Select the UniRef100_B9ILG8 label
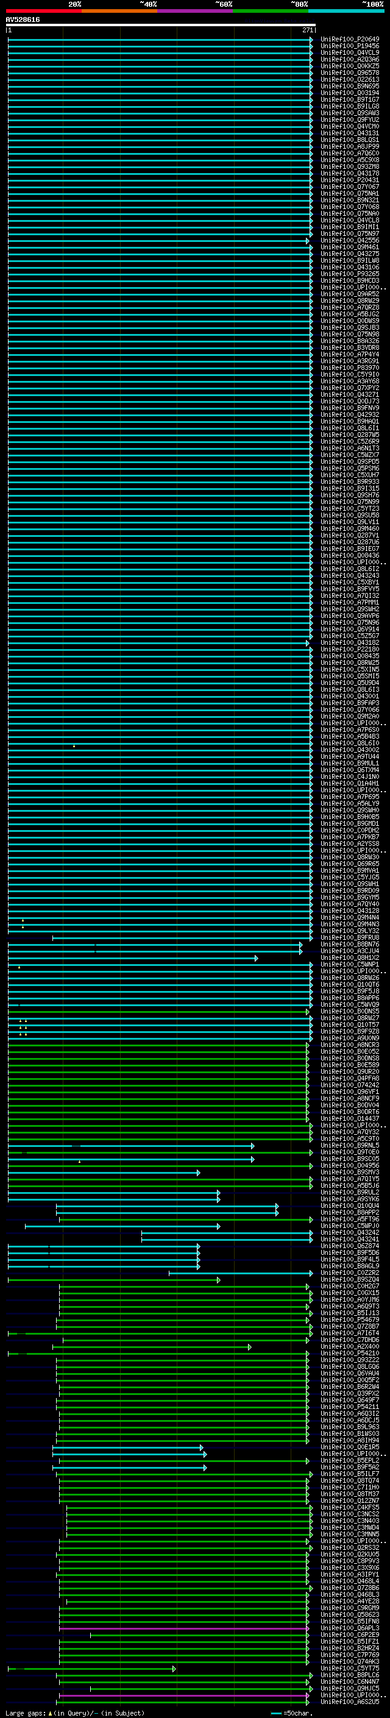This screenshot has width=390, height=1718. [x=350, y=106]
